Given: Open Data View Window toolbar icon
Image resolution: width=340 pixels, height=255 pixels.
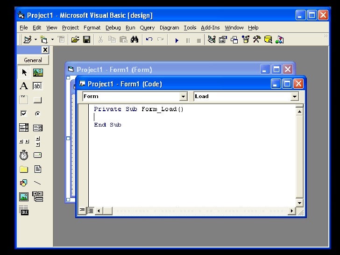Looking at the screenshot, I should tap(268, 40).
